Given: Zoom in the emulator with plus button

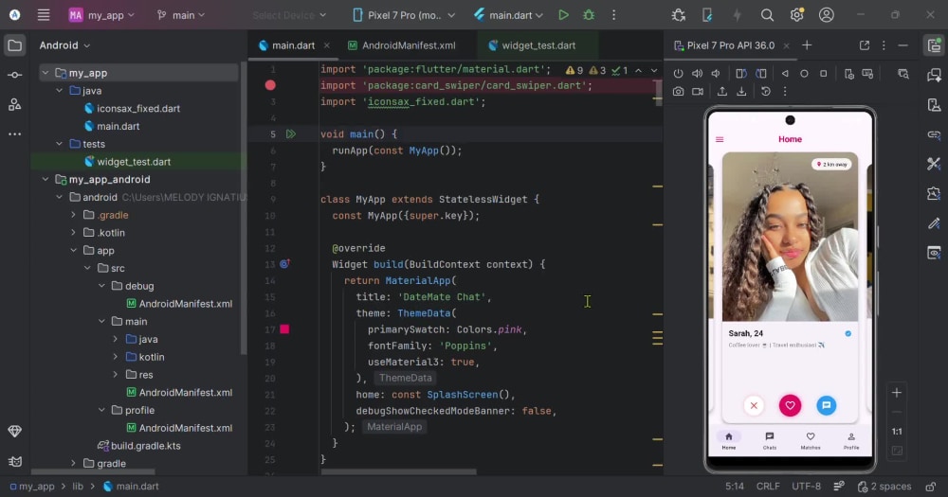Looking at the screenshot, I should [897, 393].
